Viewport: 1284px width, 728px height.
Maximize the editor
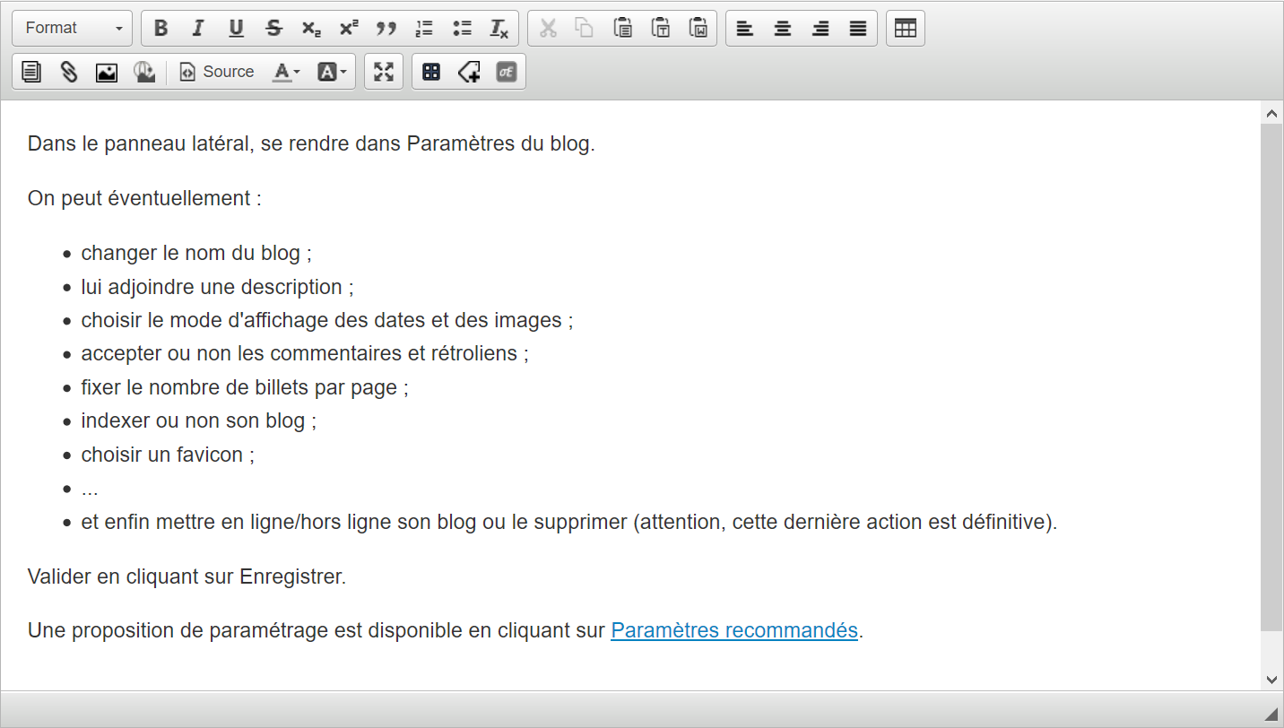(x=384, y=72)
